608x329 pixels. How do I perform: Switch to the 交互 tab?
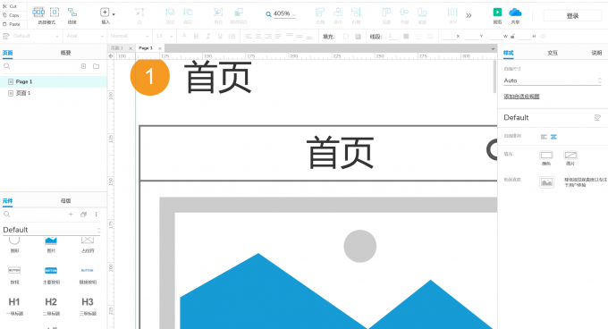tap(553, 53)
